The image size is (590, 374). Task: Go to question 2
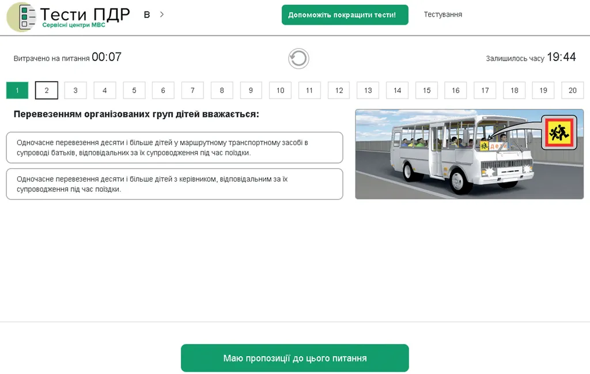tap(47, 90)
